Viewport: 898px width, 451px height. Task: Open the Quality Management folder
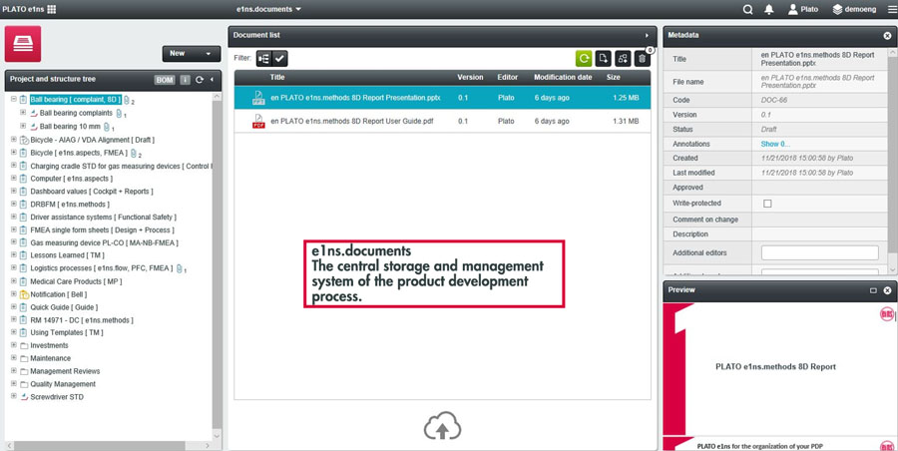63,384
